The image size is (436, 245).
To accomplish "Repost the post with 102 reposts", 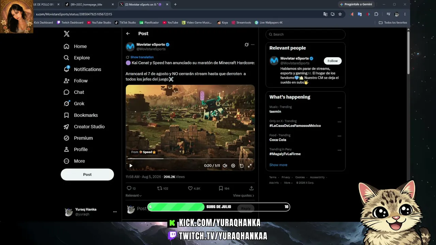I will point(159,188).
